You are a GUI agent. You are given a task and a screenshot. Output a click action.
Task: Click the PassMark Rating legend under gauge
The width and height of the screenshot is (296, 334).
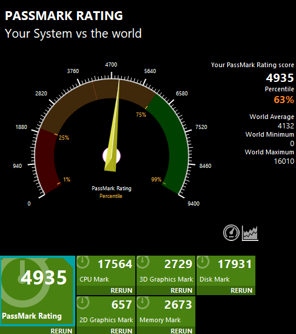pyautogui.click(x=111, y=189)
